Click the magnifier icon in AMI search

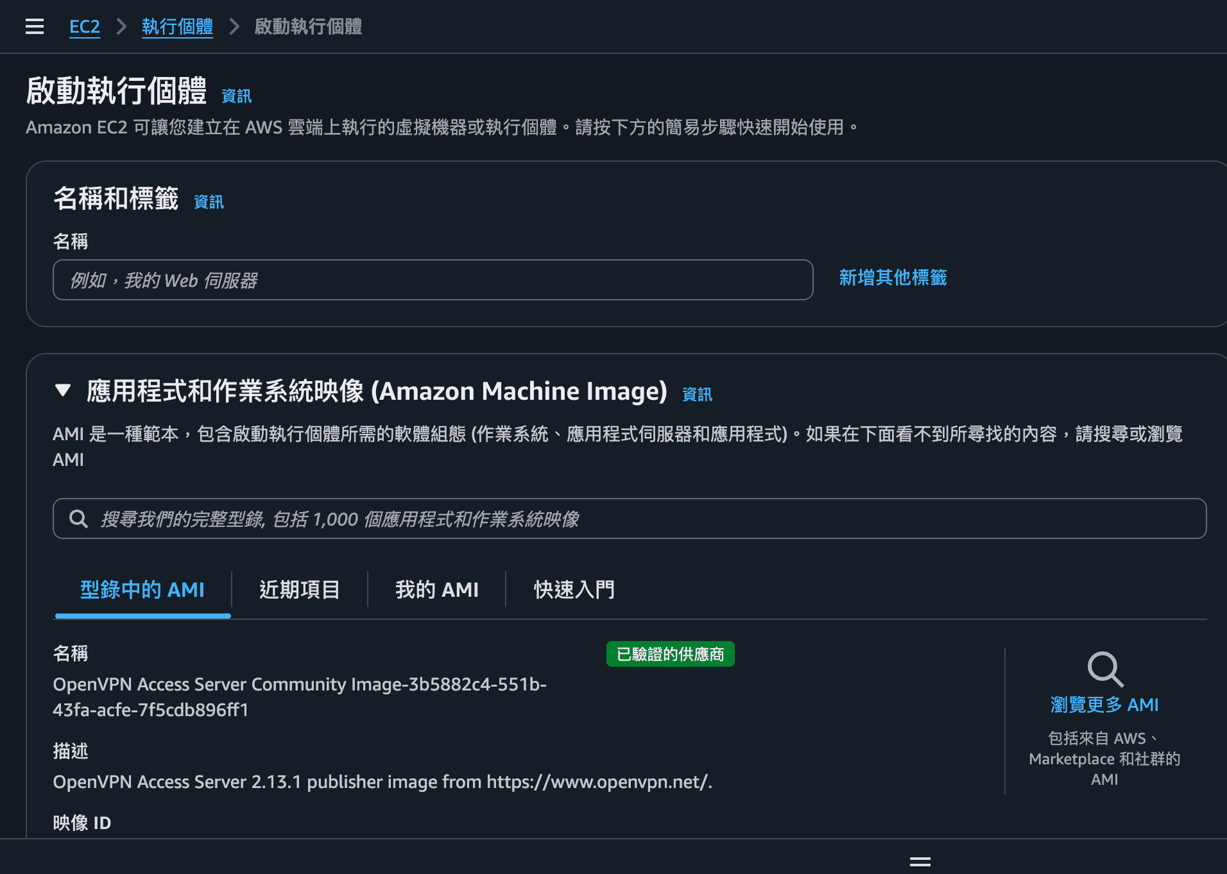[78, 518]
